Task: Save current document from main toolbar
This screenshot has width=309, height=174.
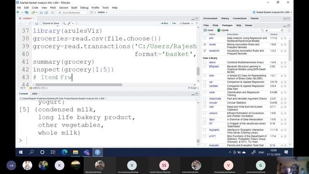Action: tap(41, 13)
